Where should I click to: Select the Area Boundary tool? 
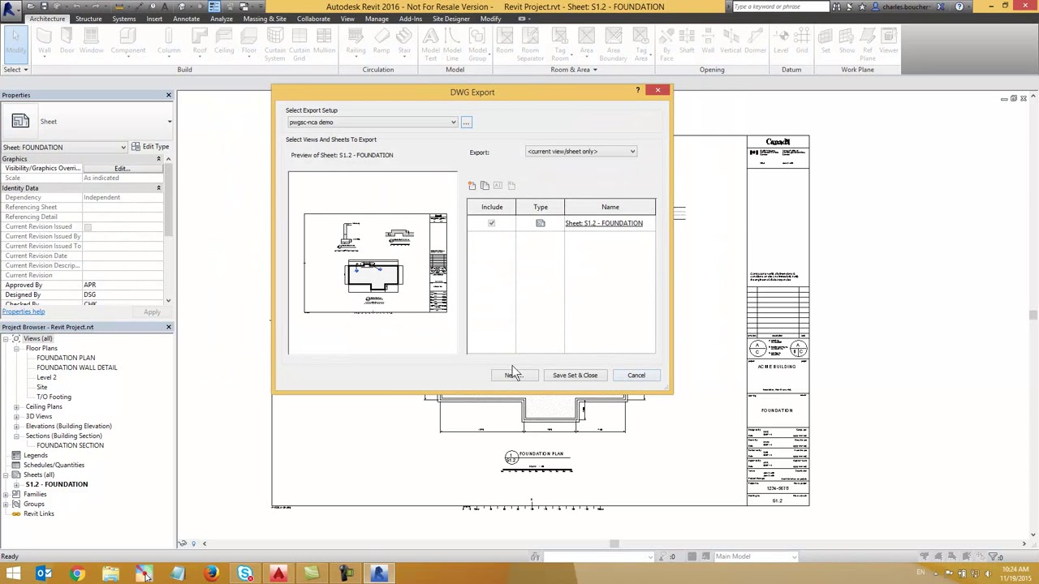[x=613, y=45]
